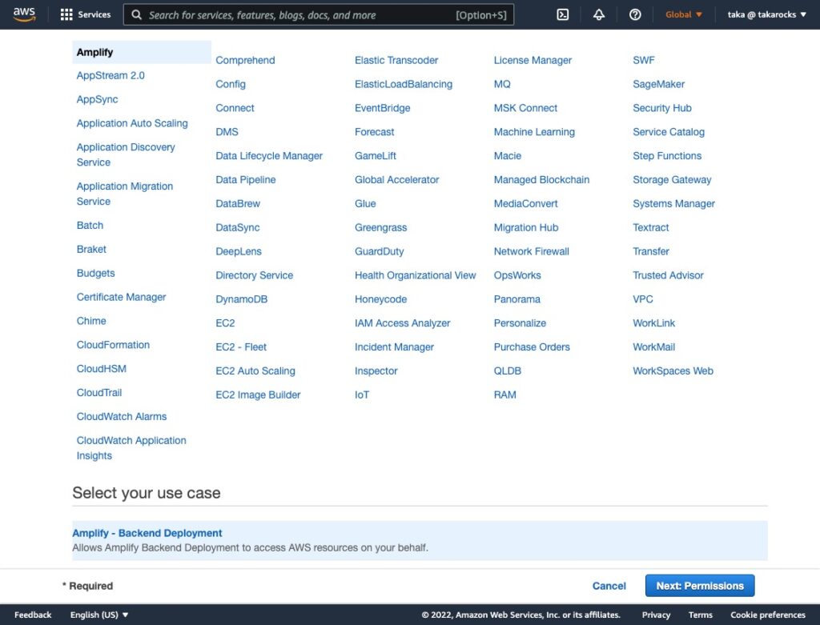The width and height of the screenshot is (820, 625).
Task: Open the help question mark icon
Action: pyautogui.click(x=635, y=14)
